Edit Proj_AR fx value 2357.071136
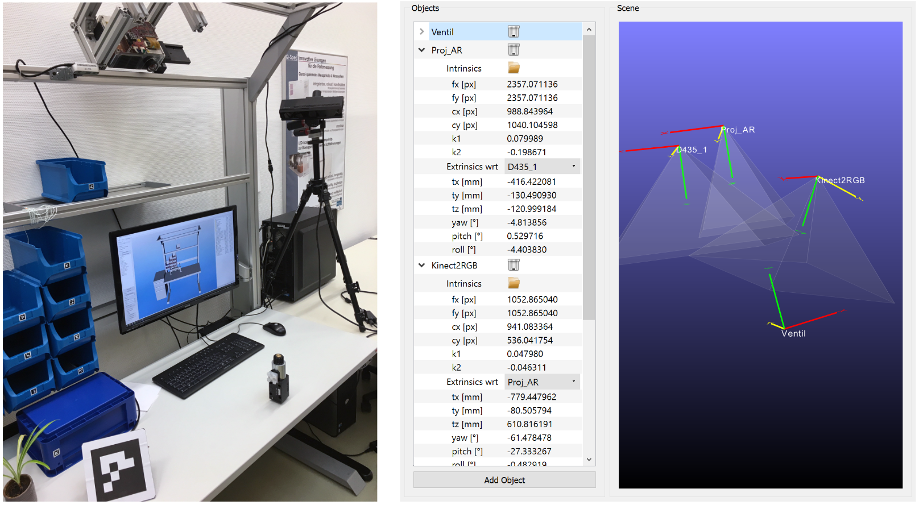The image size is (919, 505). click(532, 84)
